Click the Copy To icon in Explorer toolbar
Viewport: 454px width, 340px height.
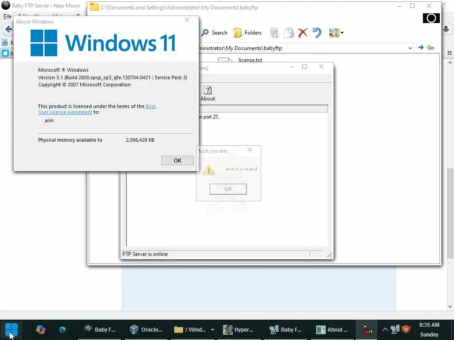(289, 33)
